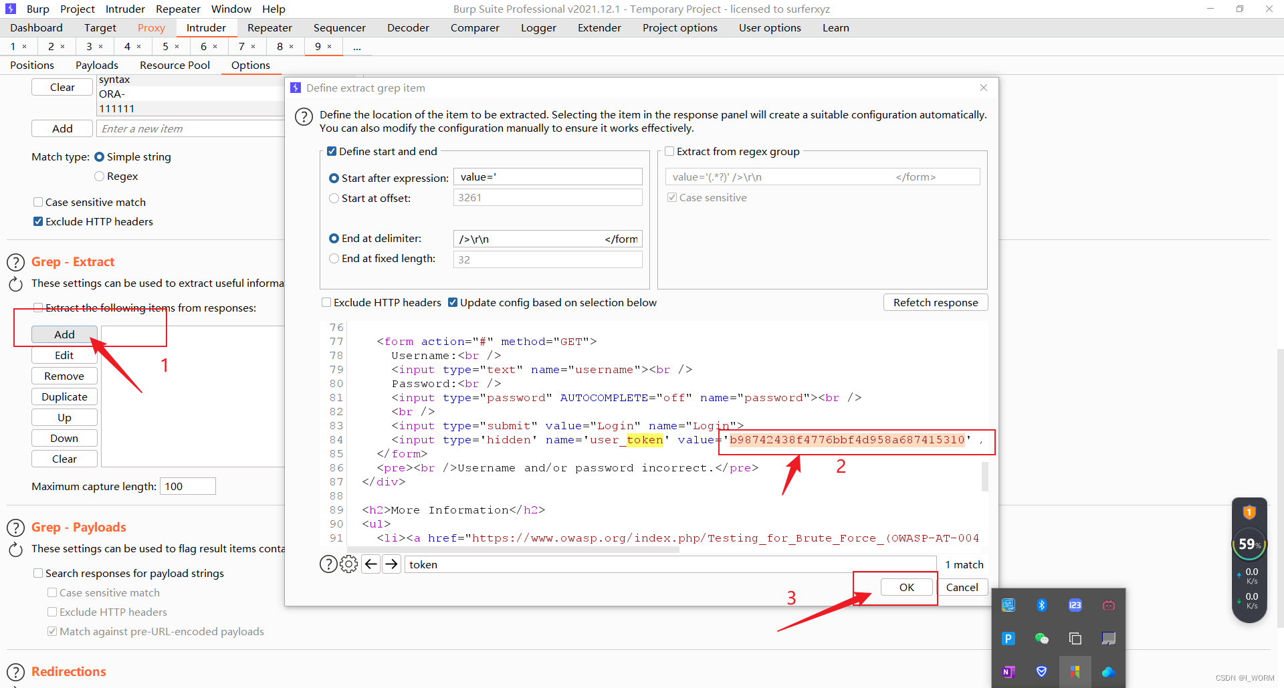
Task: Click the Grep - Extract reset-defaults icon
Action: point(16,284)
